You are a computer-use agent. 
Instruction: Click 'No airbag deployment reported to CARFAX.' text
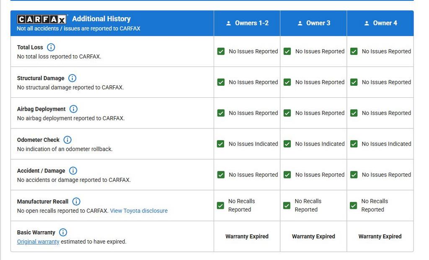(71, 118)
